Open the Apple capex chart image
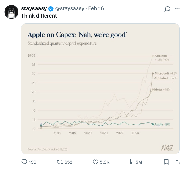Image resolution: width=188 pixels, height=169 pixels. coord(100,89)
